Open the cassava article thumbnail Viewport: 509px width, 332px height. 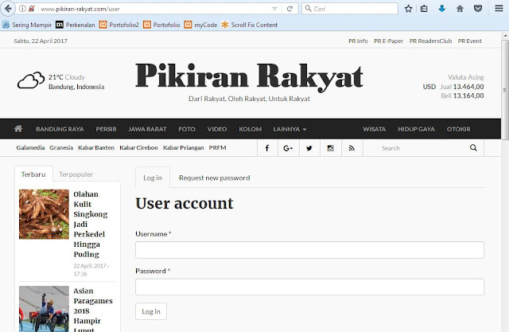point(44,214)
